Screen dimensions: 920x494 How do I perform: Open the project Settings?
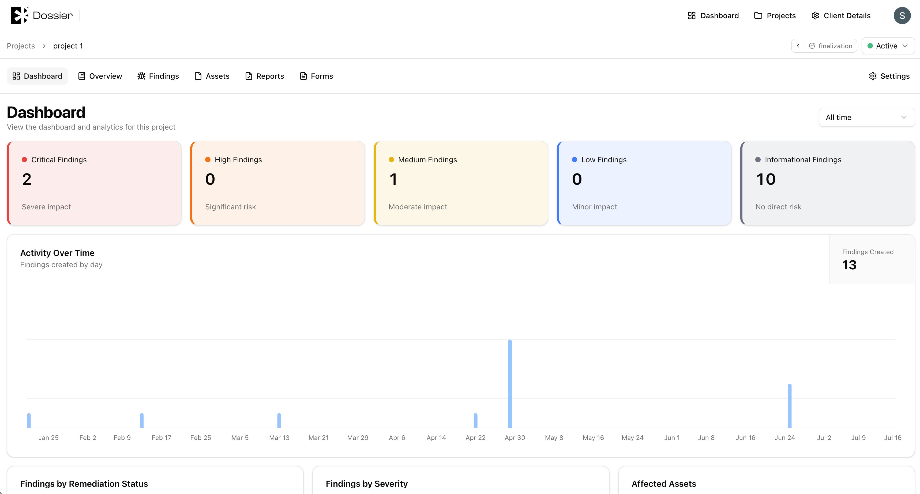(x=889, y=76)
